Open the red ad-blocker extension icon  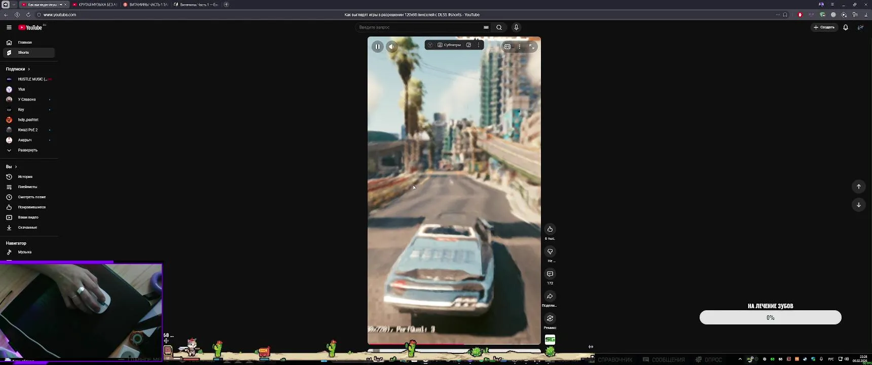pos(800,15)
